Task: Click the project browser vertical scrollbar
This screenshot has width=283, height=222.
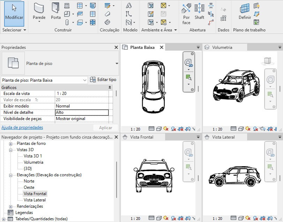Action: (117, 179)
